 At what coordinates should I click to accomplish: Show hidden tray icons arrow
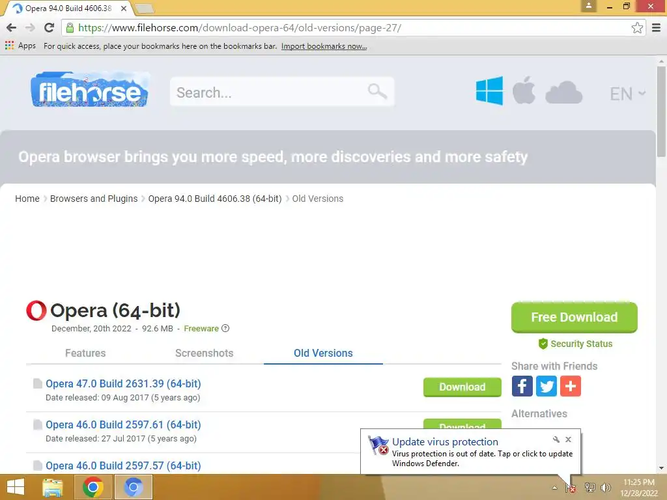[x=555, y=488]
